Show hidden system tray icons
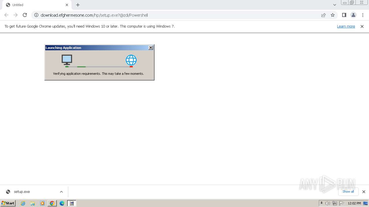 [x=321, y=203]
